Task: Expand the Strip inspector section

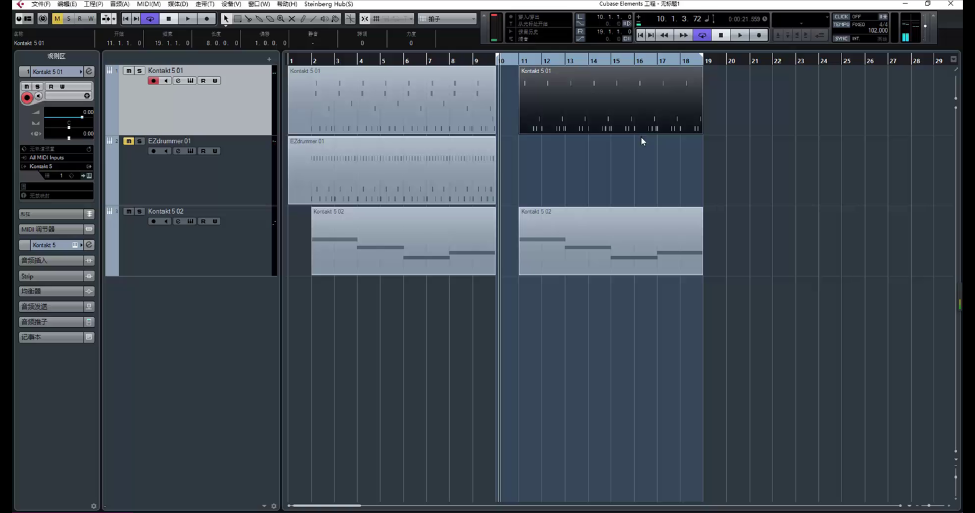Action: tap(56, 276)
